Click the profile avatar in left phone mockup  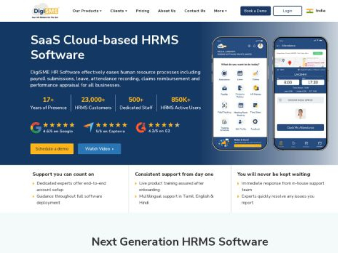pyautogui.click(x=260, y=46)
